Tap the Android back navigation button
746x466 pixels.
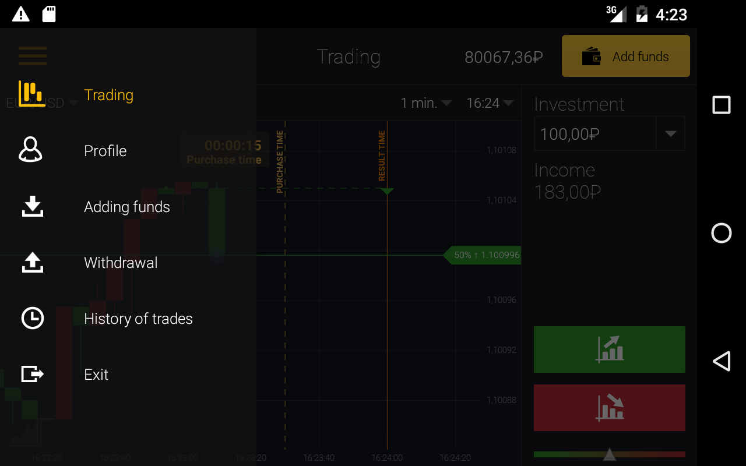coord(722,361)
